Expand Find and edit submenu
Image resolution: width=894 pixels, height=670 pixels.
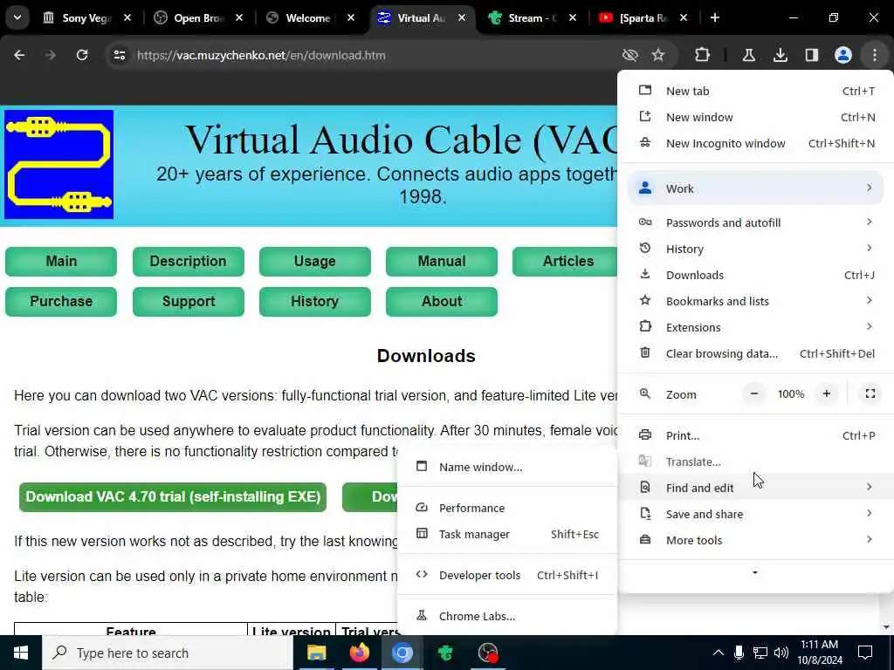coord(755,488)
